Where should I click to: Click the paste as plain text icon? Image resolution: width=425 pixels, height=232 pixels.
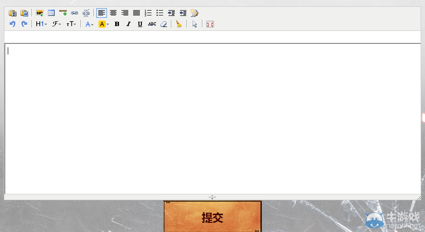pos(13,13)
